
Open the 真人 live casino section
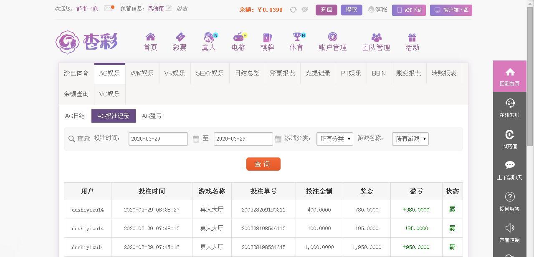pyautogui.click(x=209, y=41)
